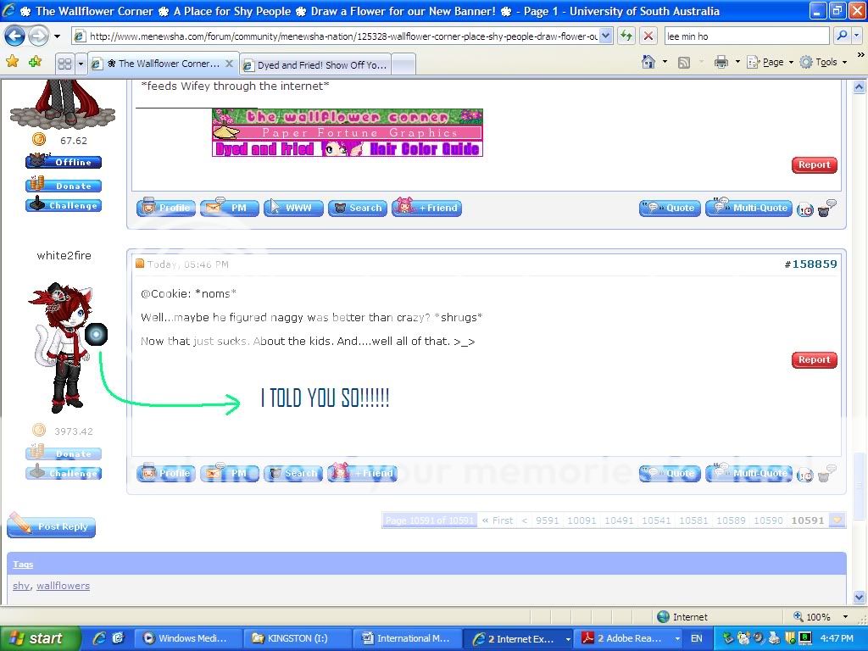Click the browser Back arrow button
868x651 pixels.
[x=14, y=36]
